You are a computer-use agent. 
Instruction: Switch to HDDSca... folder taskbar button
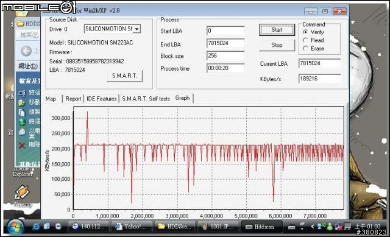[x=175, y=227]
